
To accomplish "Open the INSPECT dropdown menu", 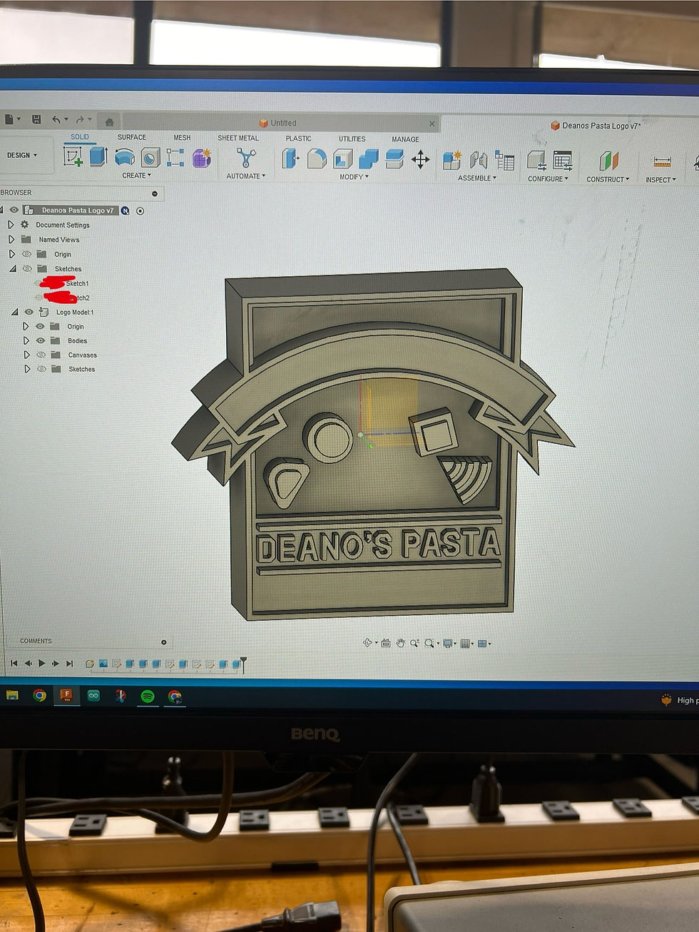I will coord(660,180).
